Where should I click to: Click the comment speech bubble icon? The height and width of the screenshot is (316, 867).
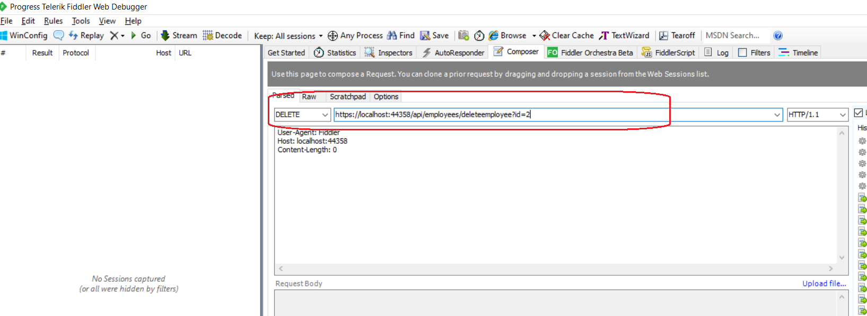point(59,36)
